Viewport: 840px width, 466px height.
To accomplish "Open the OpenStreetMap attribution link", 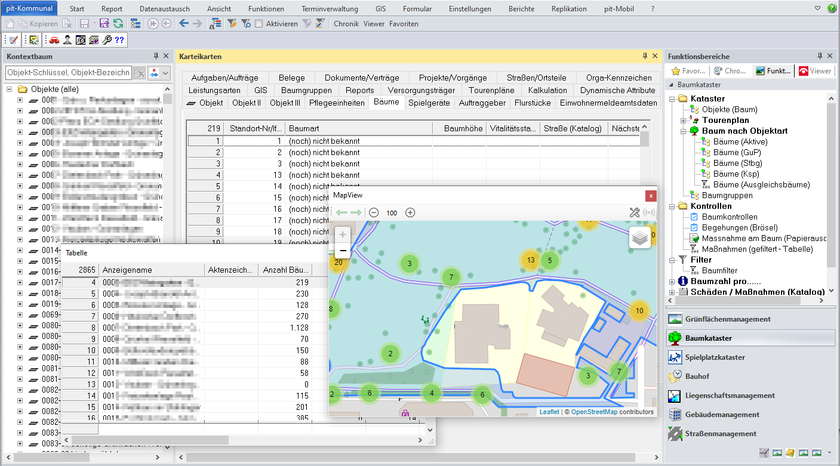I will point(593,412).
